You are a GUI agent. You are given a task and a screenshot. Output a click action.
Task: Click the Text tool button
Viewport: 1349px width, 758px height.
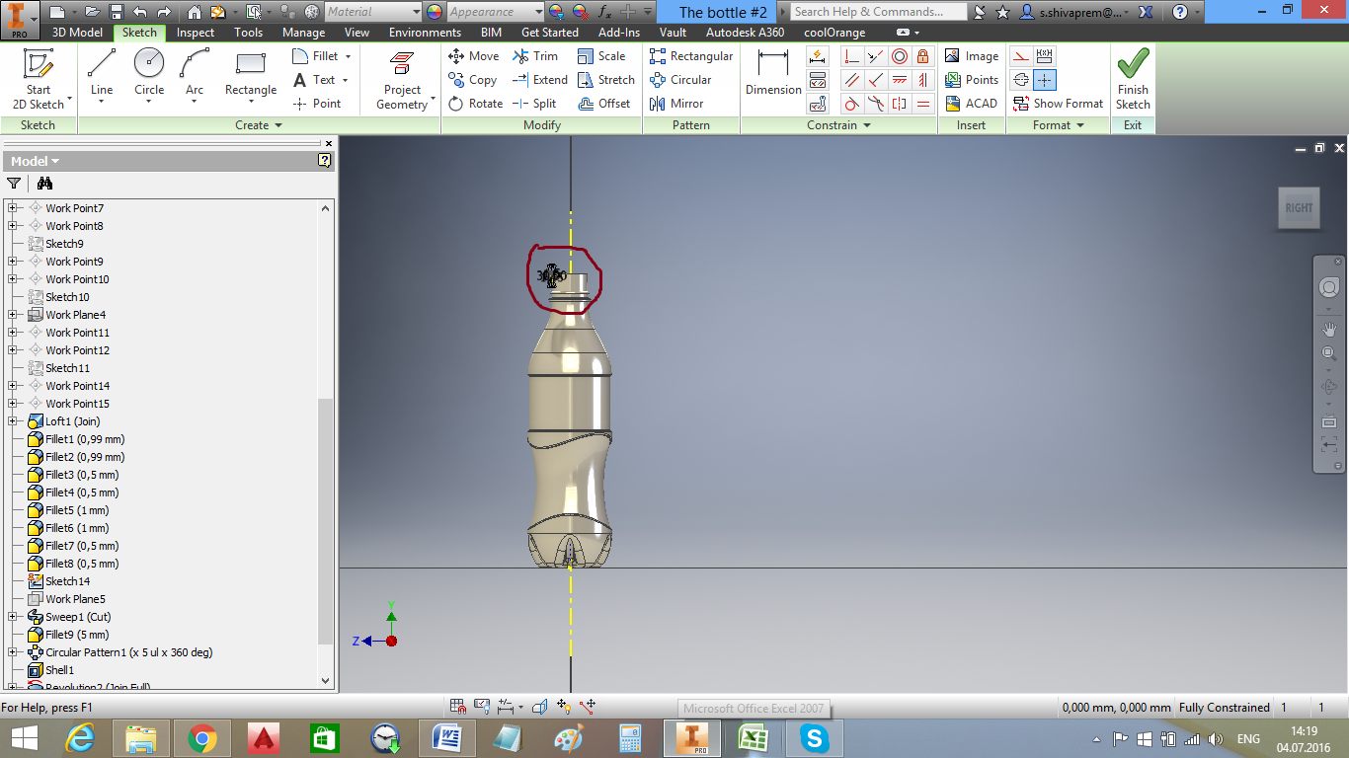pyautogui.click(x=322, y=80)
